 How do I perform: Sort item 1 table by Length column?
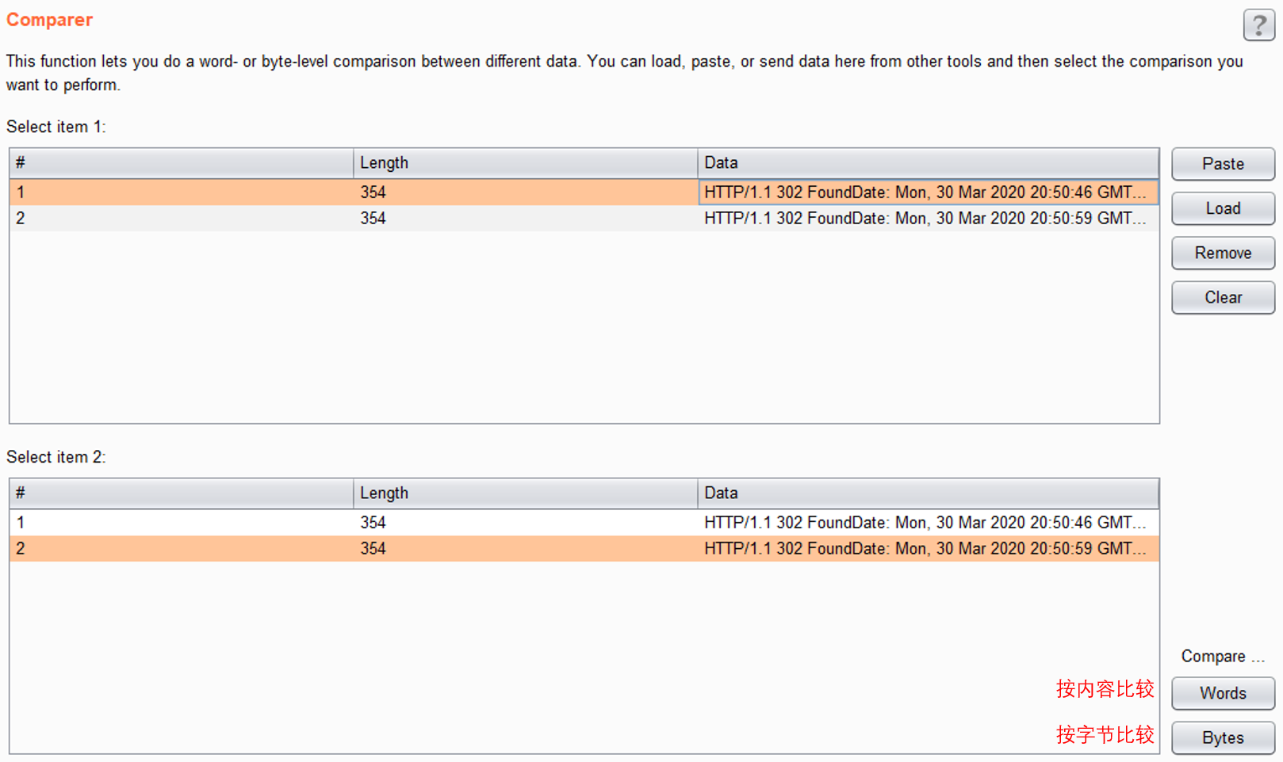coord(524,163)
